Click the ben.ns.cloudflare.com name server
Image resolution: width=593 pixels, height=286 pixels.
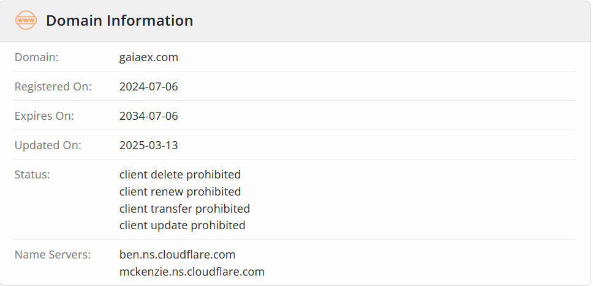click(x=178, y=255)
